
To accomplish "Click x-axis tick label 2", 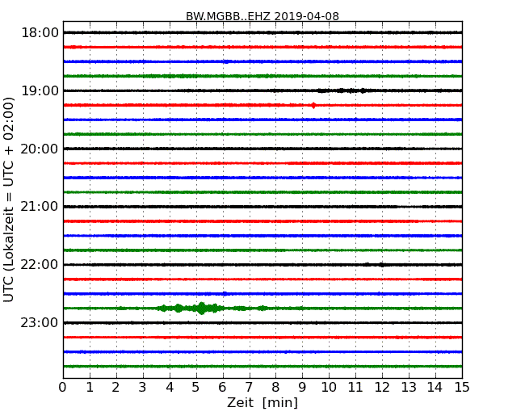I will (x=116, y=387).
